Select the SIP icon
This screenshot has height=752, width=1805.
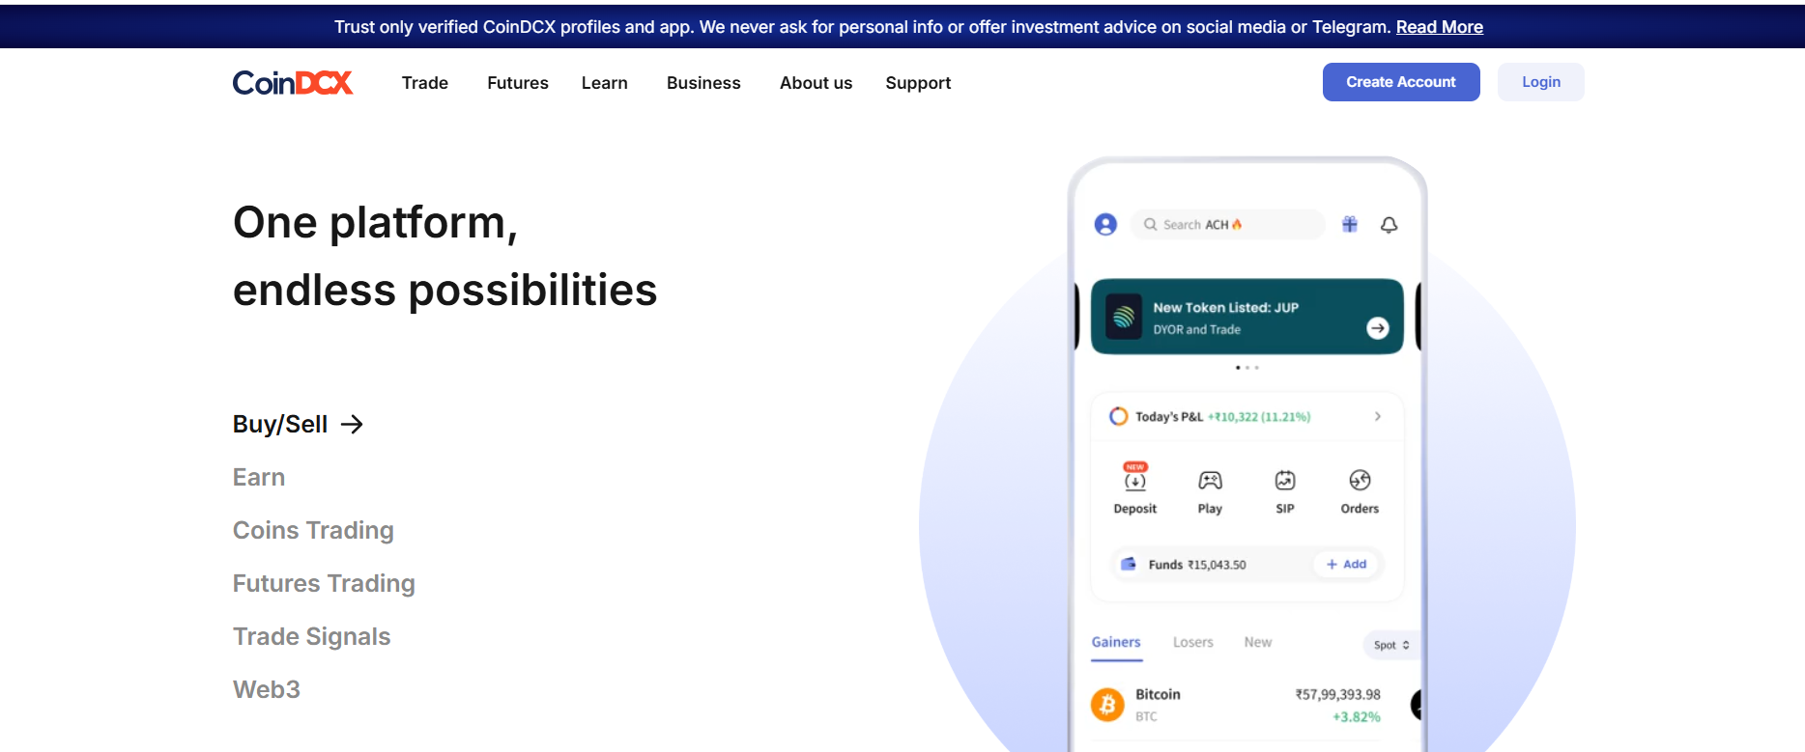point(1285,481)
